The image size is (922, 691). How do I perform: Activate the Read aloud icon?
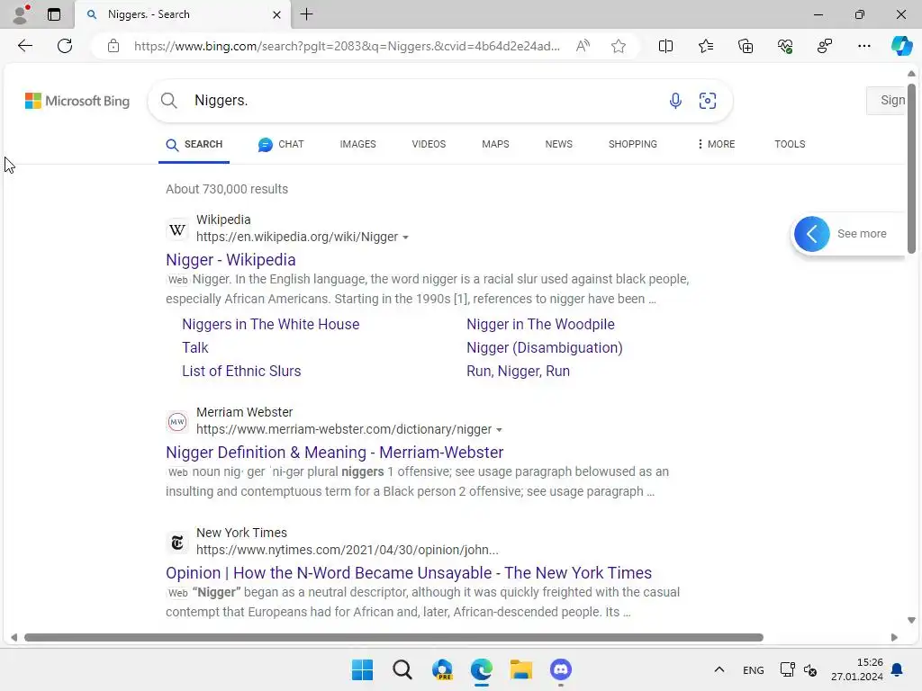point(583,46)
